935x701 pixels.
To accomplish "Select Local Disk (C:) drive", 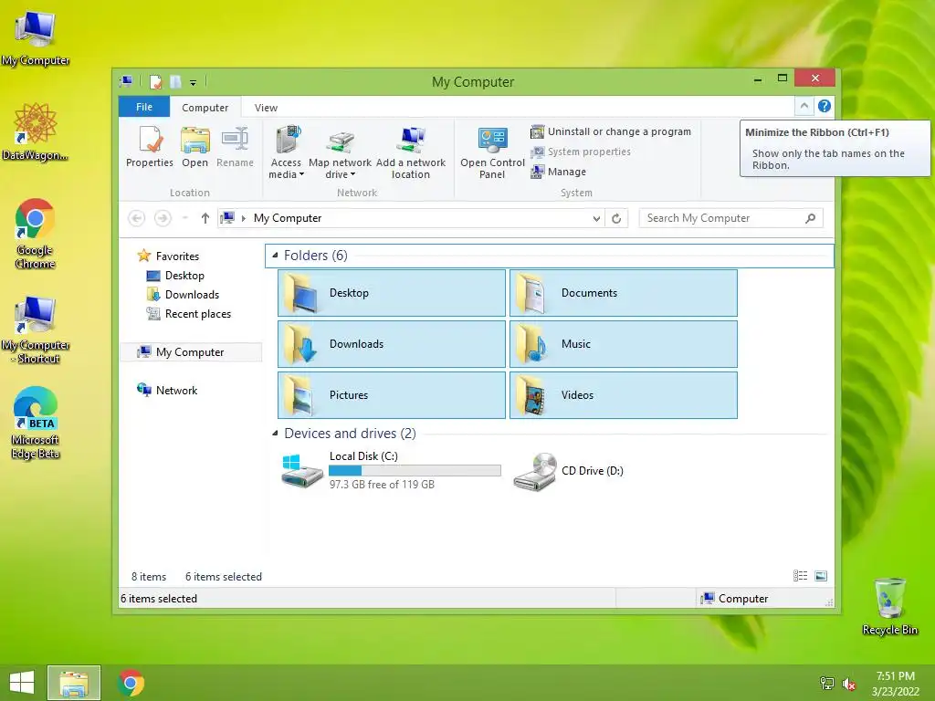I will click(x=392, y=470).
